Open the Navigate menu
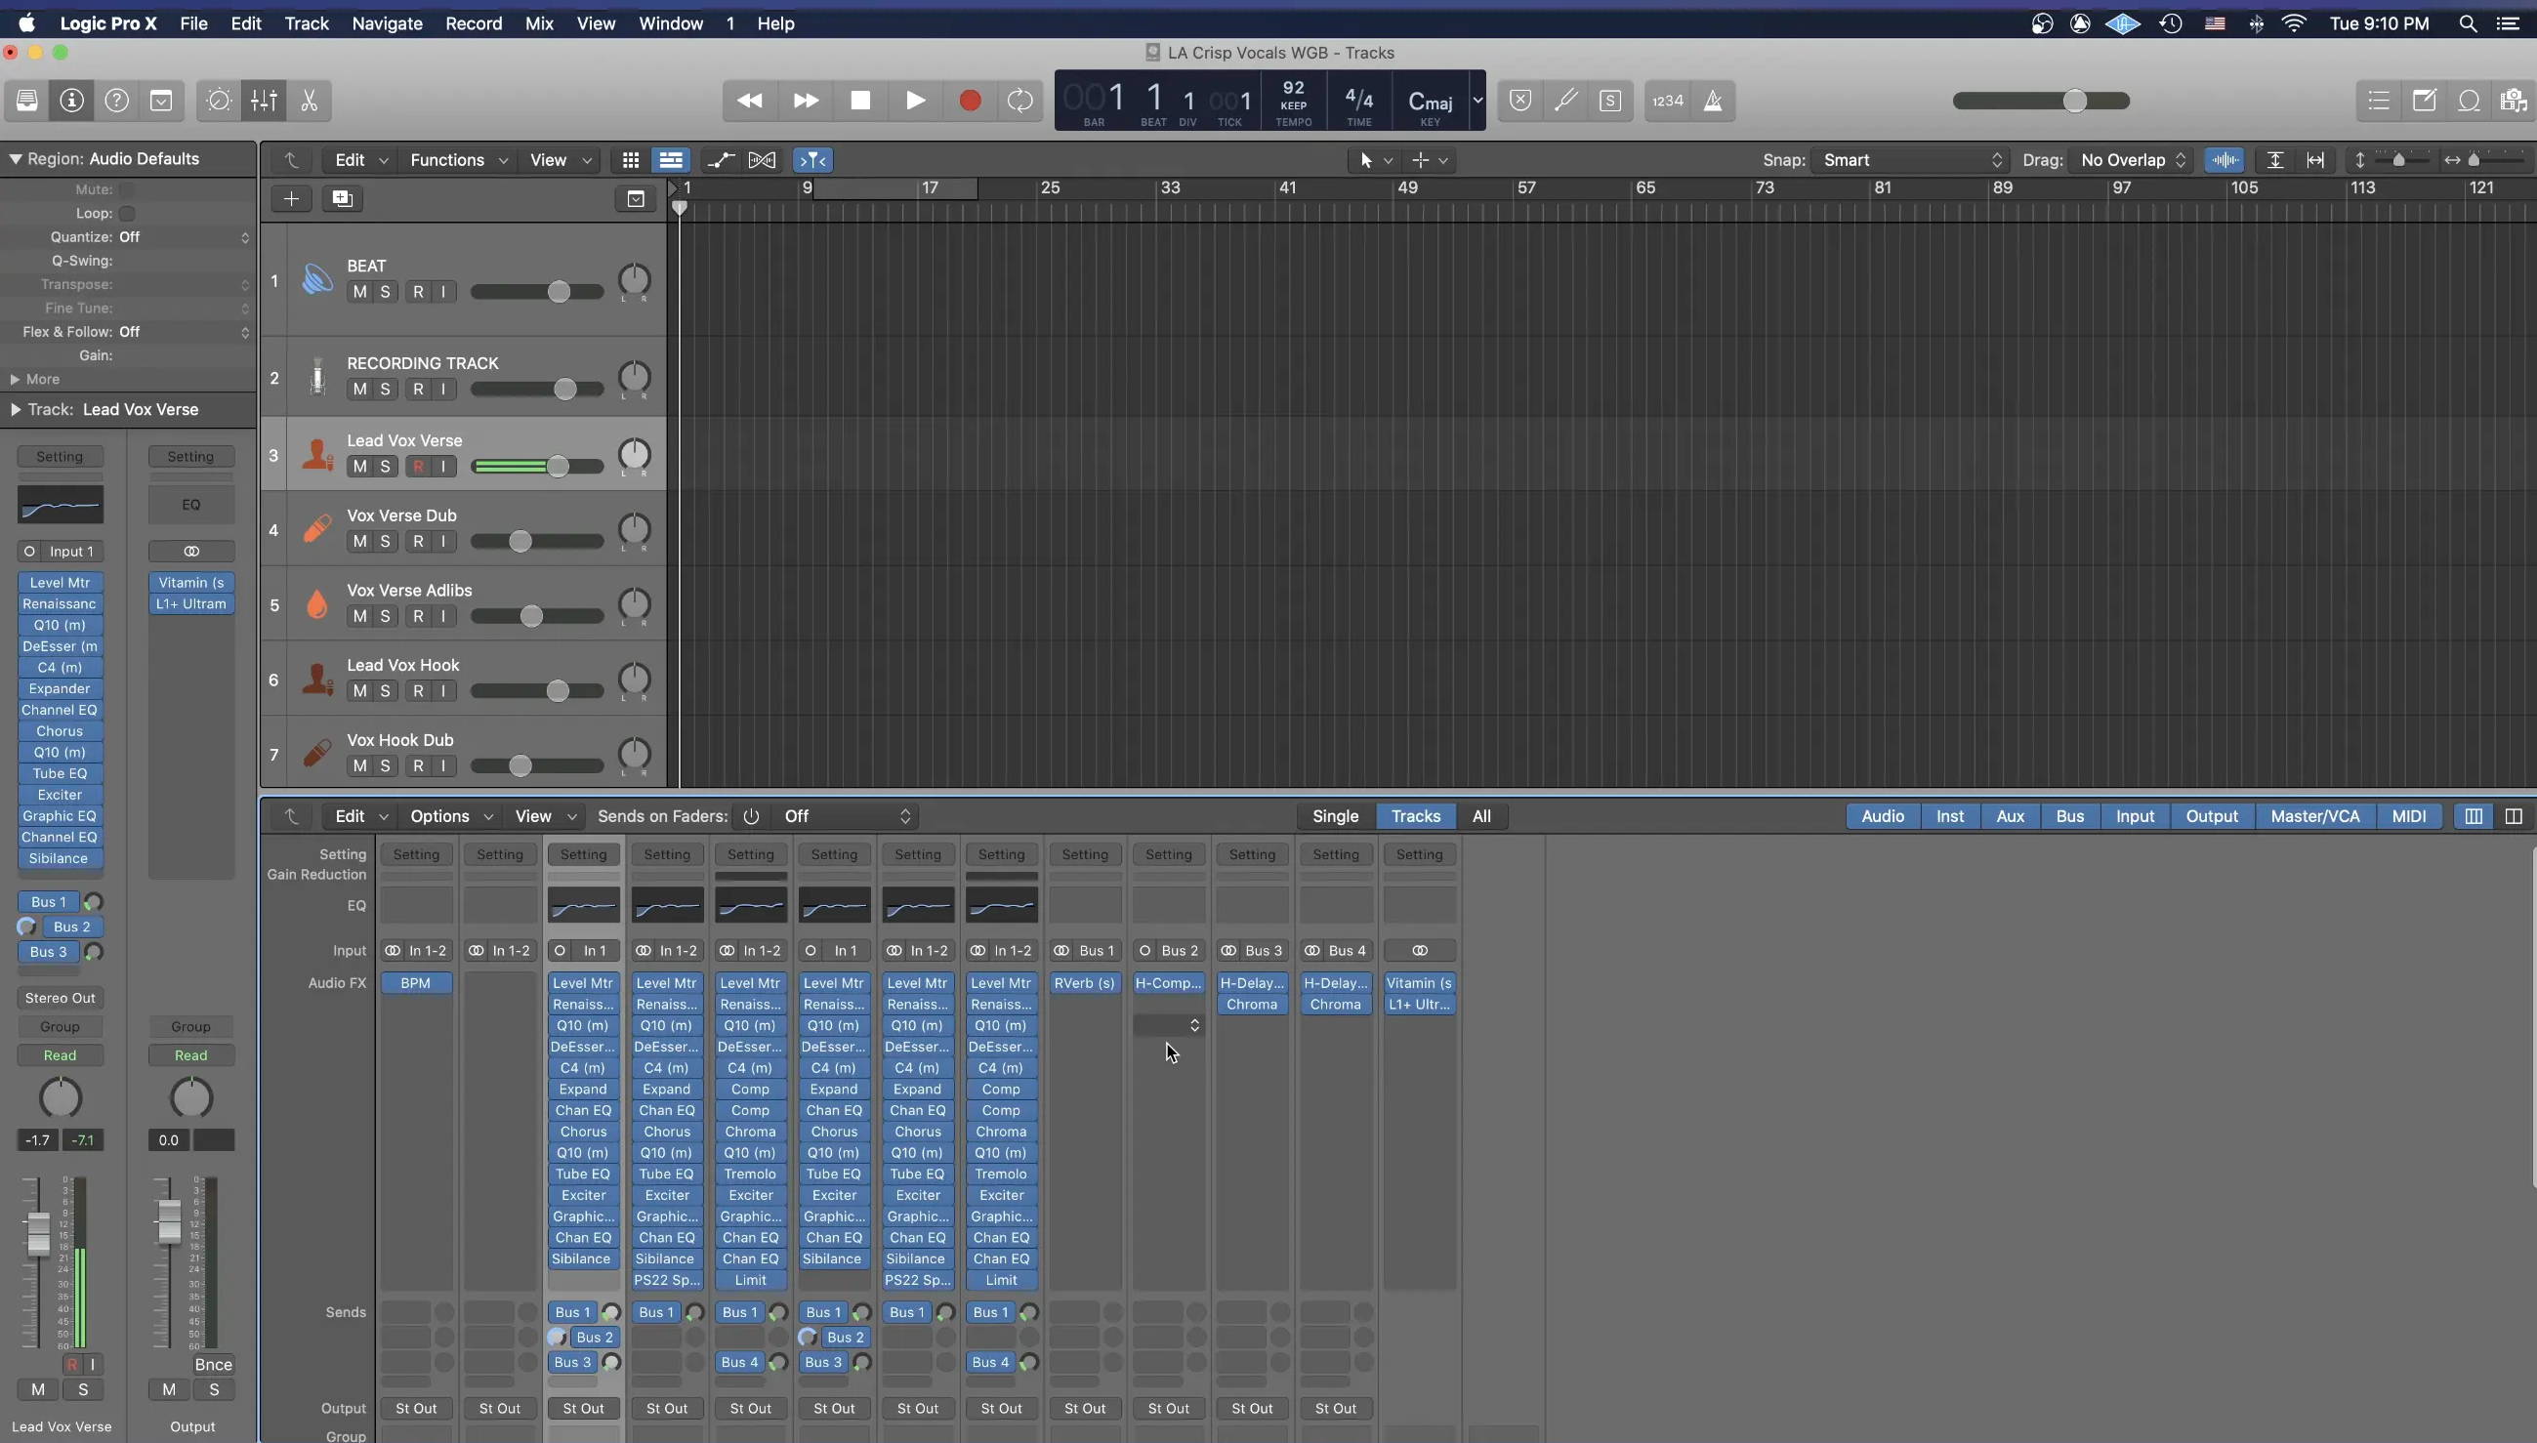The image size is (2537, 1443). point(387,22)
